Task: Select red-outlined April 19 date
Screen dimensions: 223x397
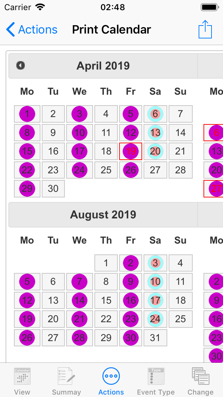Action: point(131,151)
